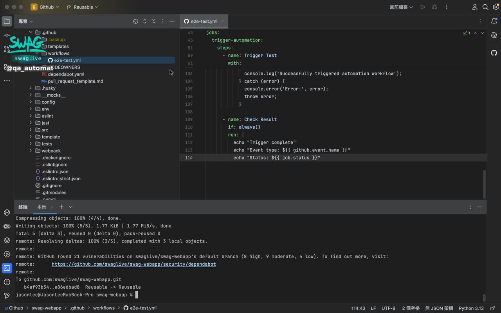Open project panel options menu
The height and width of the screenshot is (313, 501).
pos(163,21)
